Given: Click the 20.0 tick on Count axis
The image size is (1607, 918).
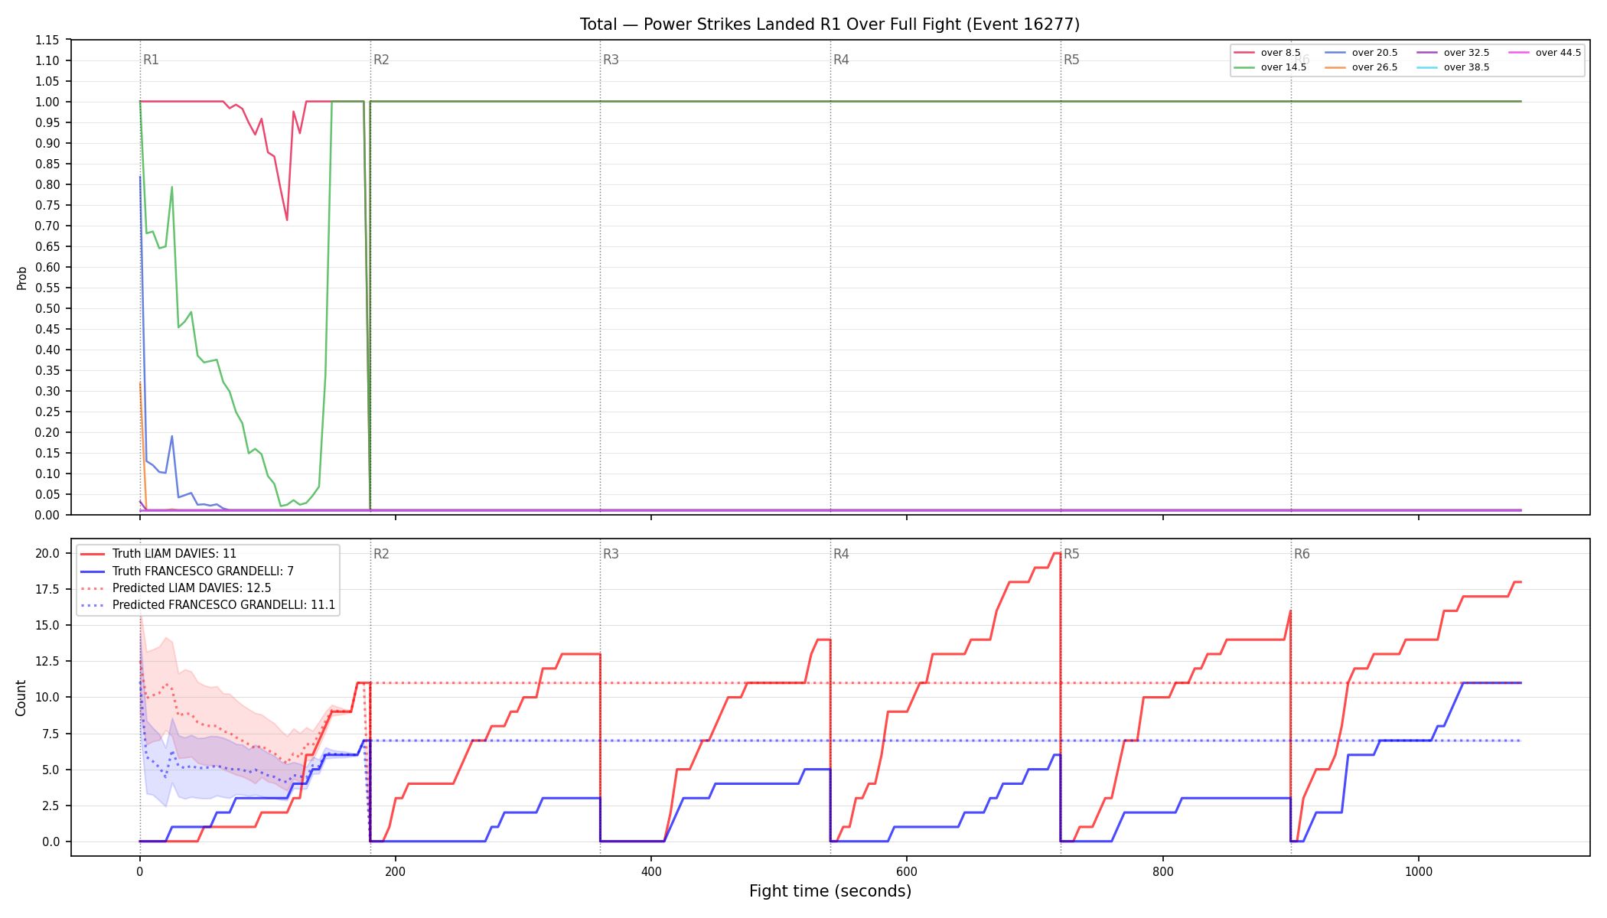Looking at the screenshot, I should [x=47, y=553].
